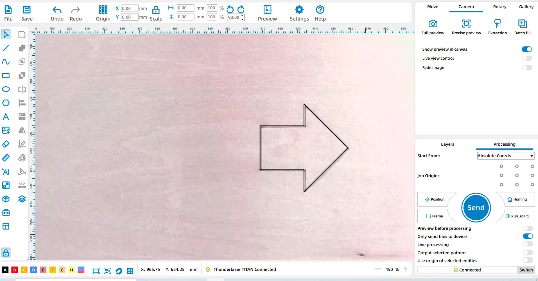
Task: Open the Precise preview tool
Action: tap(466, 24)
